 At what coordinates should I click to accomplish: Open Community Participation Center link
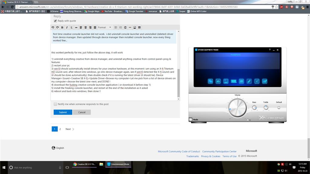[x=219, y=152]
